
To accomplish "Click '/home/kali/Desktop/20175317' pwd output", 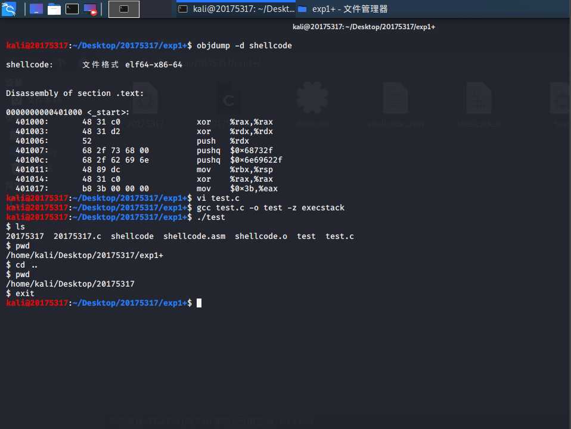I will coord(70,284).
